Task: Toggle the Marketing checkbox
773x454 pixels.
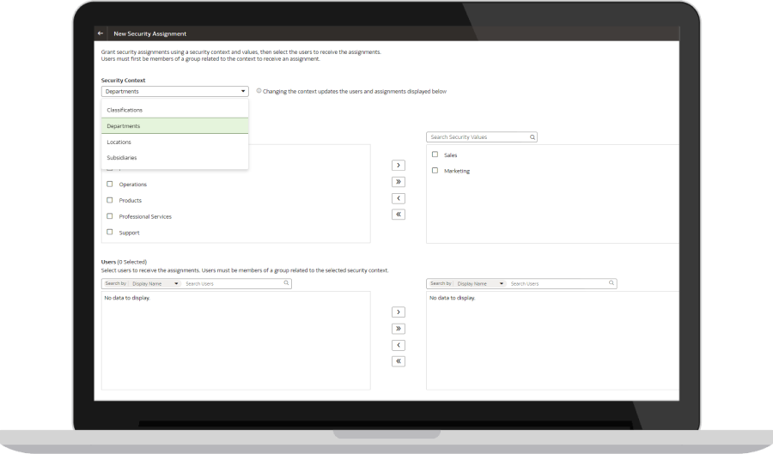Action: [435, 171]
